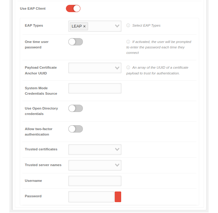Open the EAP Types dropdown arrow
The width and height of the screenshot is (218, 213).
click(x=117, y=26)
